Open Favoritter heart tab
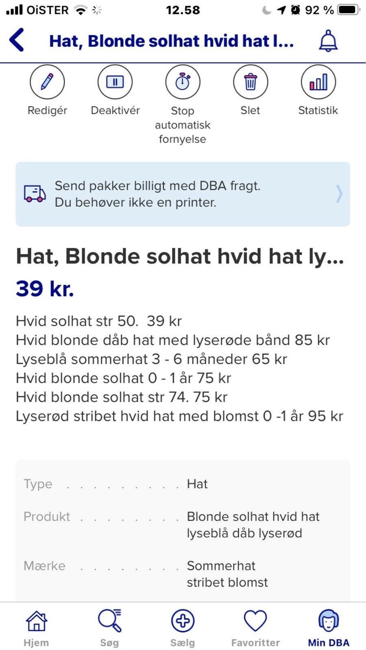This screenshot has height=650, width=366. pyautogui.click(x=255, y=628)
